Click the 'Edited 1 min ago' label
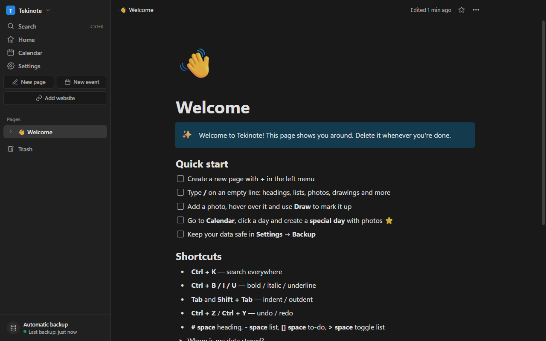The width and height of the screenshot is (546, 341). (431, 10)
